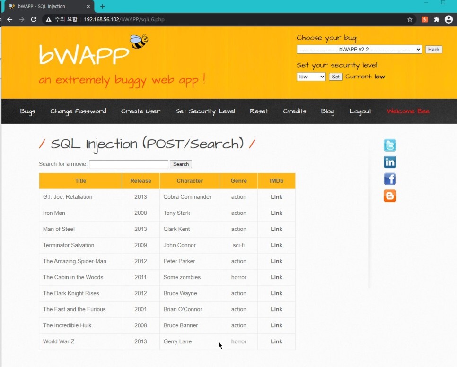Open IMDb Link for Man of Steel
Viewport: 457px width, 367px height.
[276, 229]
